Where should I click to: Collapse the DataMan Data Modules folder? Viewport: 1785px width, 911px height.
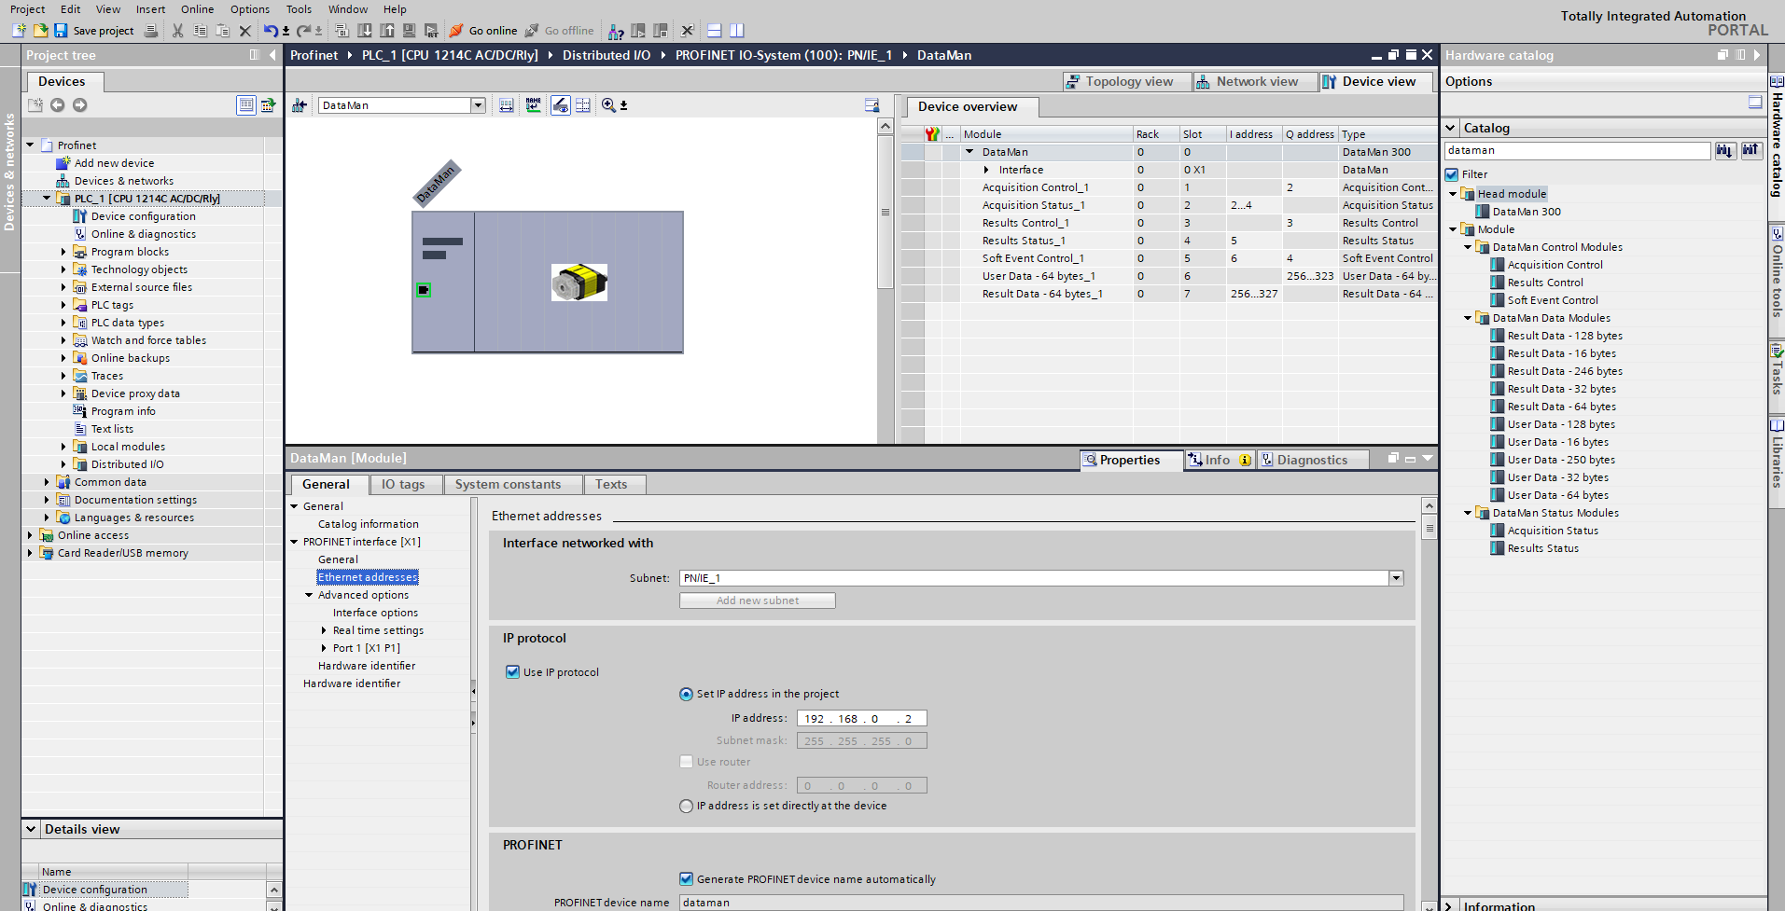click(x=1468, y=318)
